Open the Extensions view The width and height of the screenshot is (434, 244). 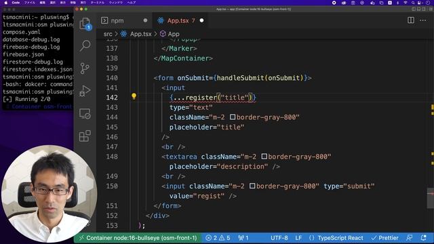(85, 136)
